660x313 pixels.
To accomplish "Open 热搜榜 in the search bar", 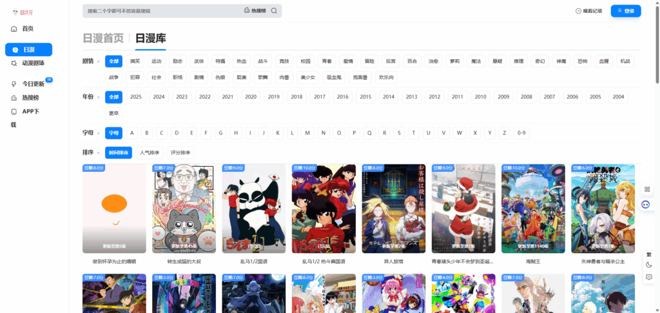I will pos(255,11).
